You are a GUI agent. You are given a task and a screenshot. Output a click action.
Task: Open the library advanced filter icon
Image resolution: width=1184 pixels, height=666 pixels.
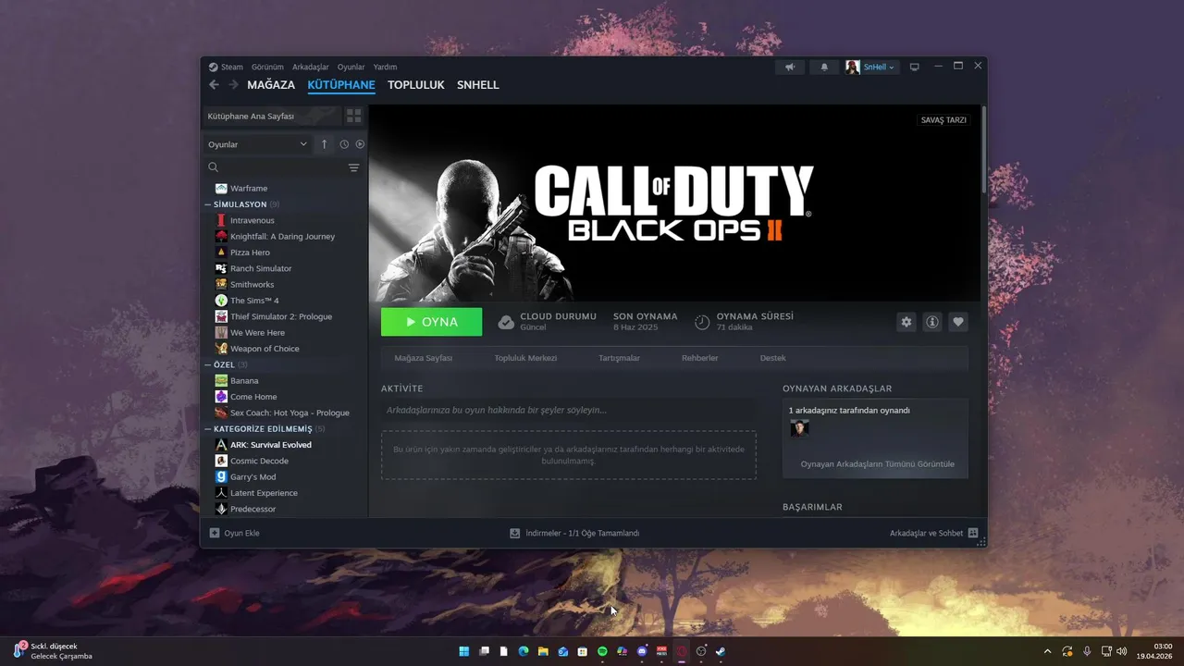(353, 167)
